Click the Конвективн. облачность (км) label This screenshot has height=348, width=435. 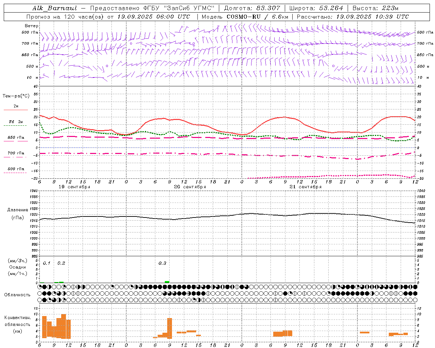click(17, 324)
